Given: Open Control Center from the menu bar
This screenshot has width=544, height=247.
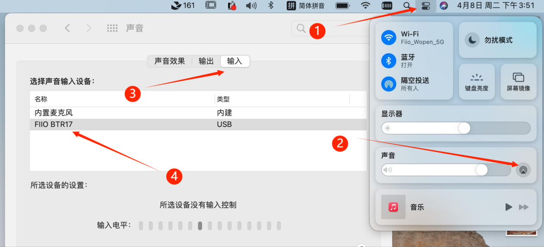Looking at the screenshot, I should coord(426,6).
